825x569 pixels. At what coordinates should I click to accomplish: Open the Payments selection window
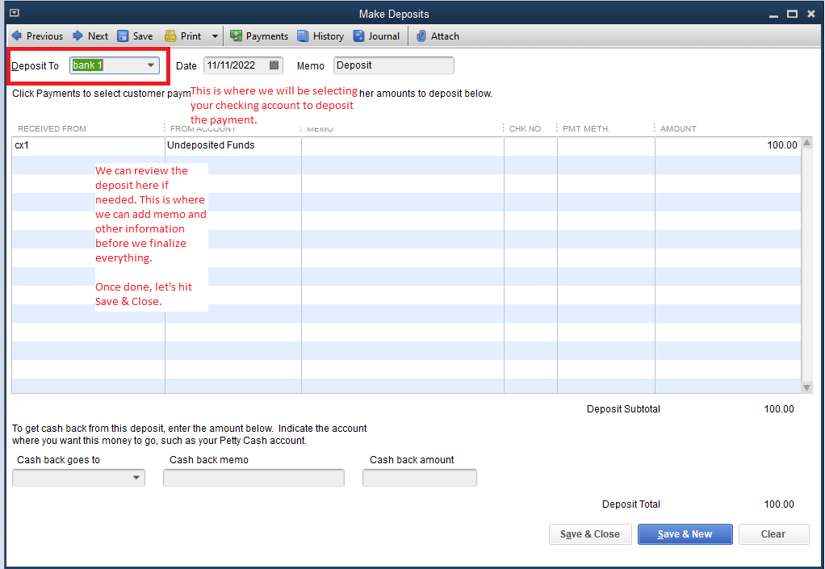(x=259, y=36)
